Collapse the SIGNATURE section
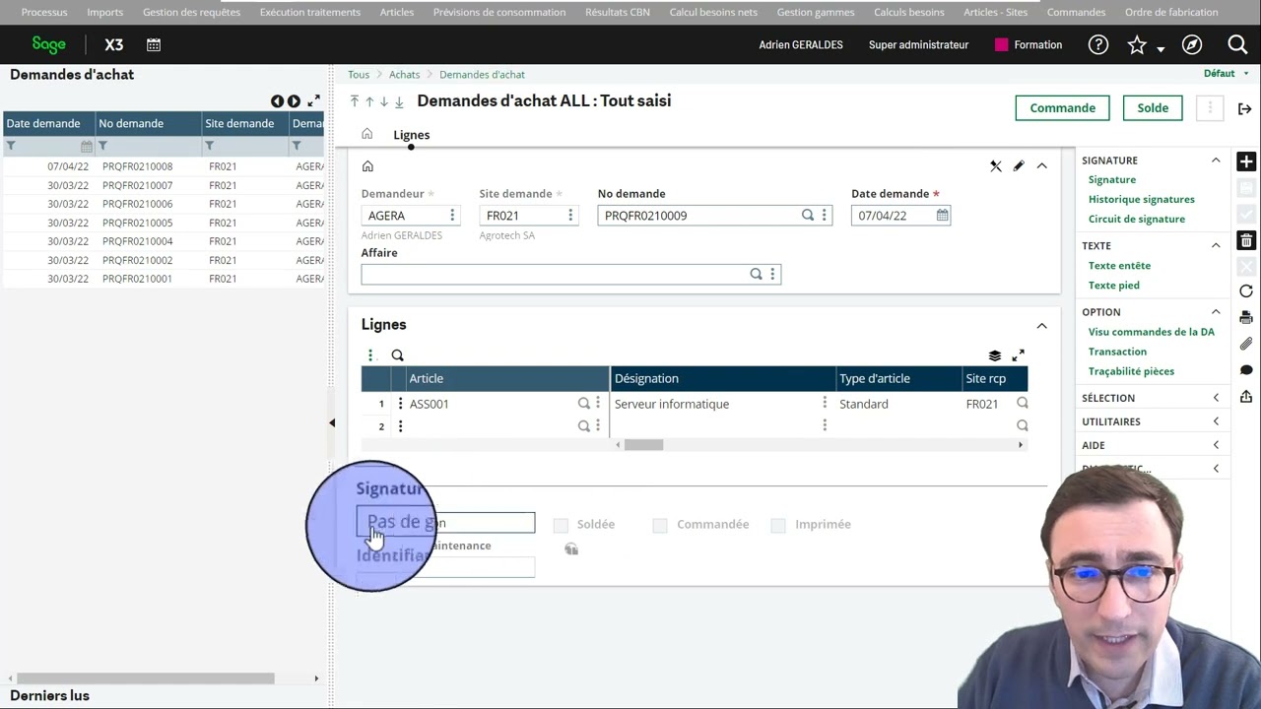This screenshot has width=1261, height=709. (1216, 161)
